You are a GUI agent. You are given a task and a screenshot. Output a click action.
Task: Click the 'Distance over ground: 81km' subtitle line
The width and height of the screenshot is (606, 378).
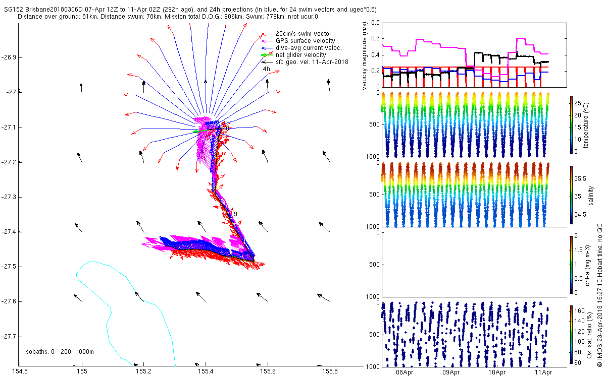168,16
